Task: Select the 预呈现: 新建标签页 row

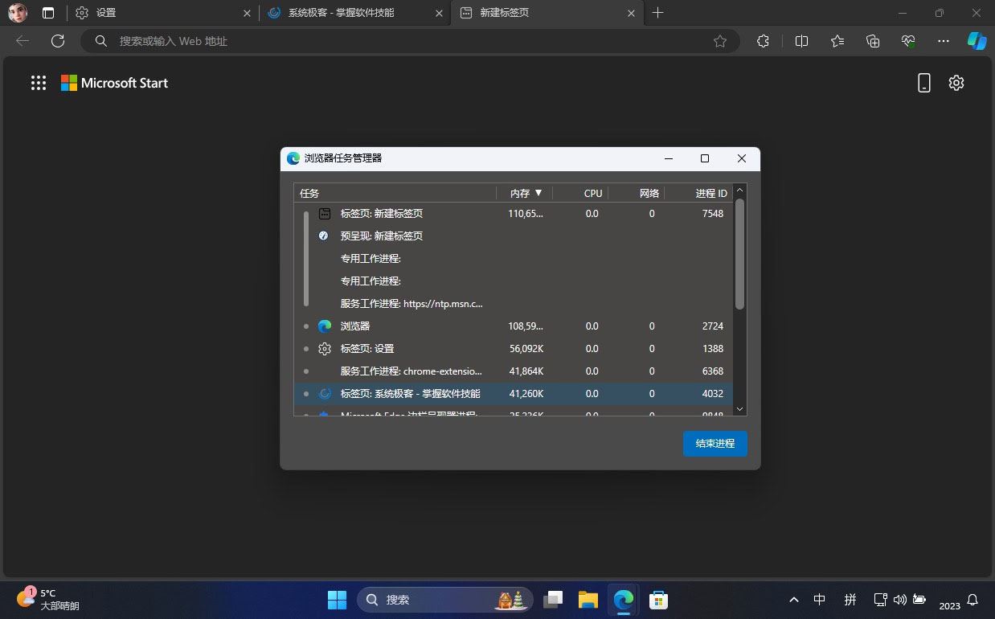Action: (x=514, y=236)
